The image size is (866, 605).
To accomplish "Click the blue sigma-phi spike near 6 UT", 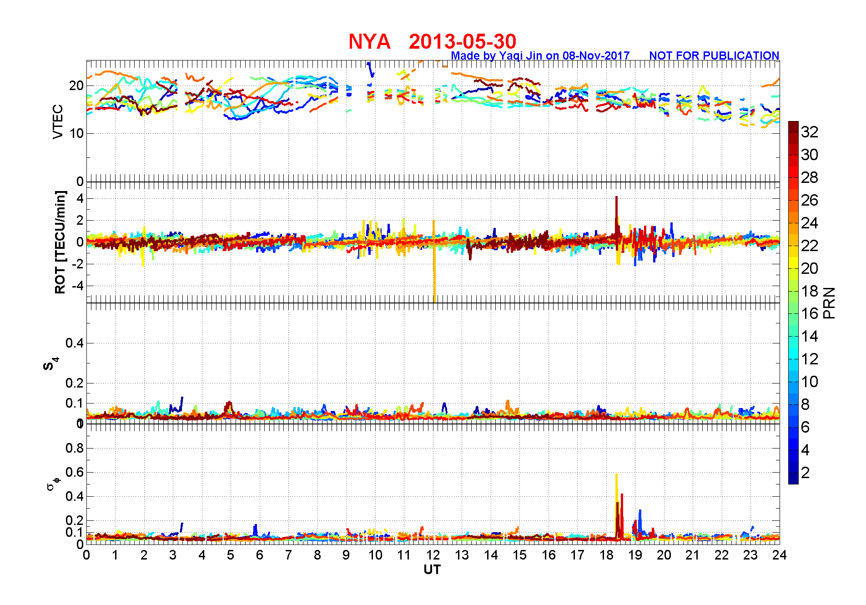I will pos(256,530).
